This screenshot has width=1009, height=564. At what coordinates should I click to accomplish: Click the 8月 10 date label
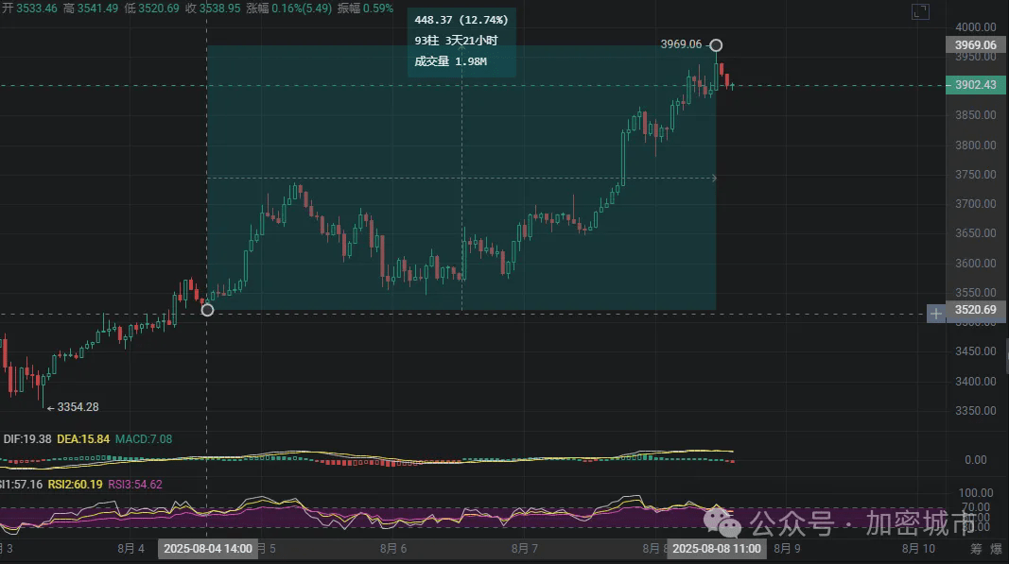918,549
